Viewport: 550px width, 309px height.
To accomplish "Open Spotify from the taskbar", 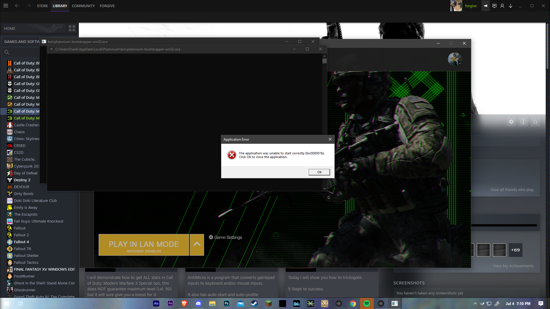I will click(367, 304).
